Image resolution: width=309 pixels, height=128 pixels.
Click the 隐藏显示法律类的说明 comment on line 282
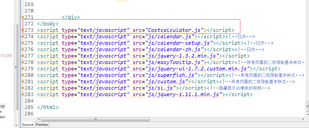tap(238, 88)
